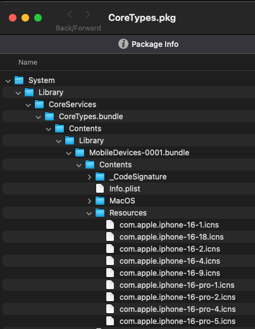This screenshot has height=329, width=255.
Task: Click the com.apple.iphone-16-pro-2.icns file icon
Action: pyautogui.click(x=110, y=297)
